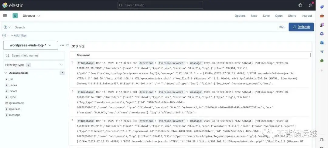Screen dimensions: 328x148
Task: Open the Outlook icon in browser sidebar
Action: pos(322,43)
